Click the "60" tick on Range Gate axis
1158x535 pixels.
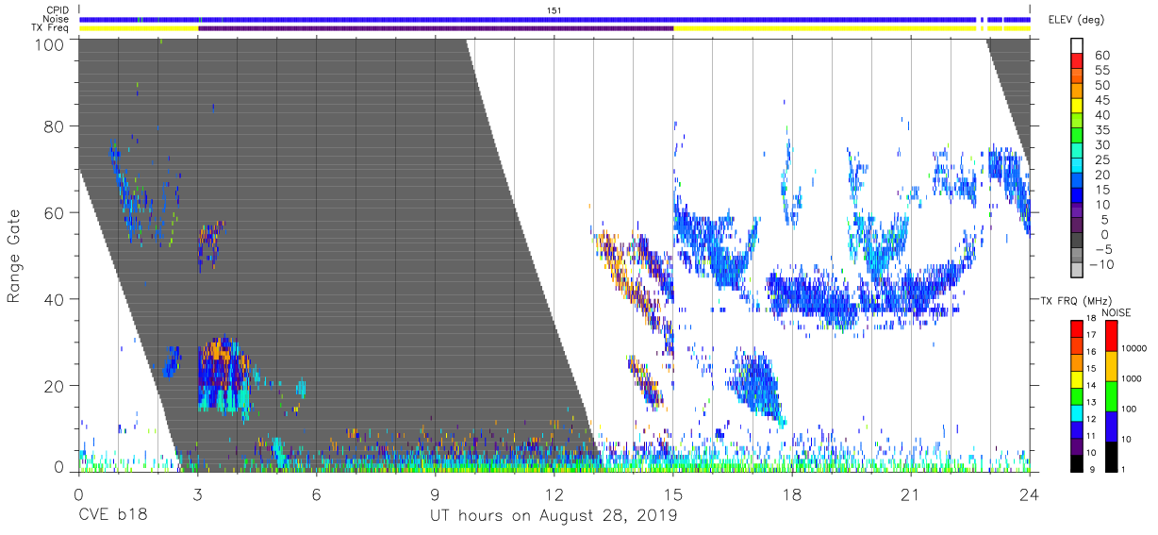pyautogui.click(x=54, y=212)
